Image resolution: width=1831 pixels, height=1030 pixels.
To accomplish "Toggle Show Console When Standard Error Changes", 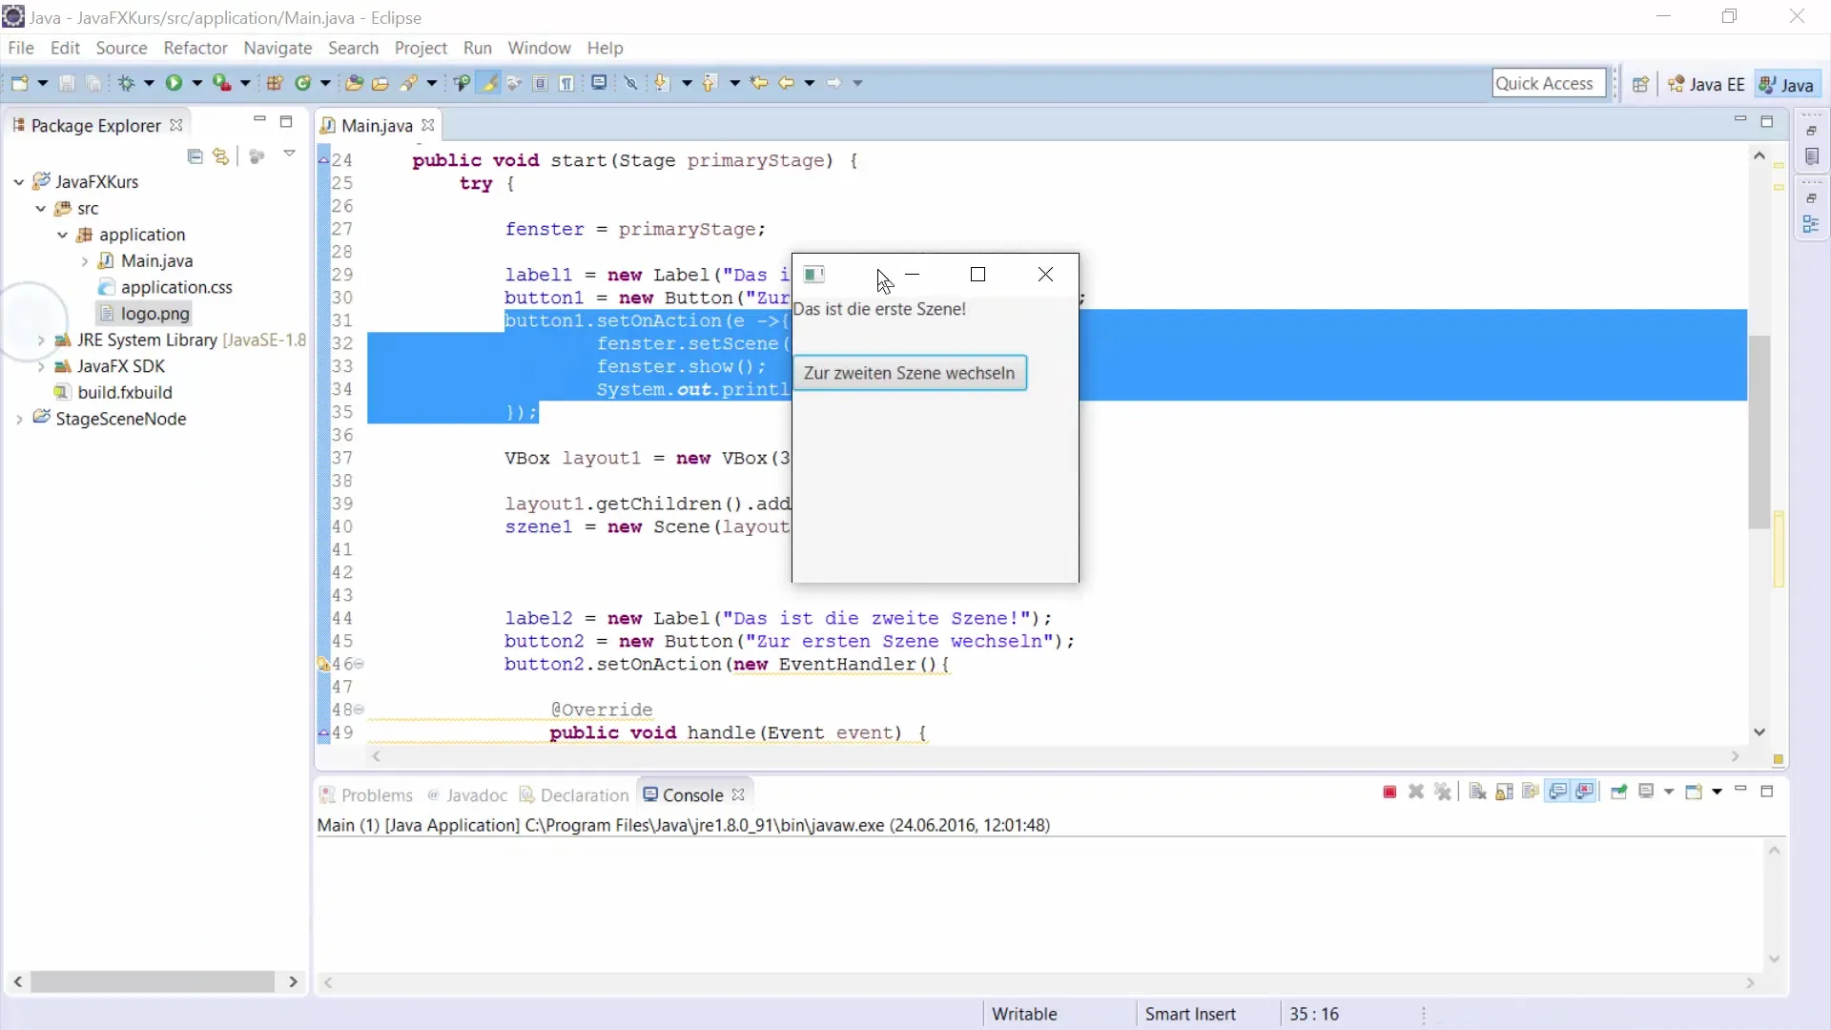I will pos(1585,792).
